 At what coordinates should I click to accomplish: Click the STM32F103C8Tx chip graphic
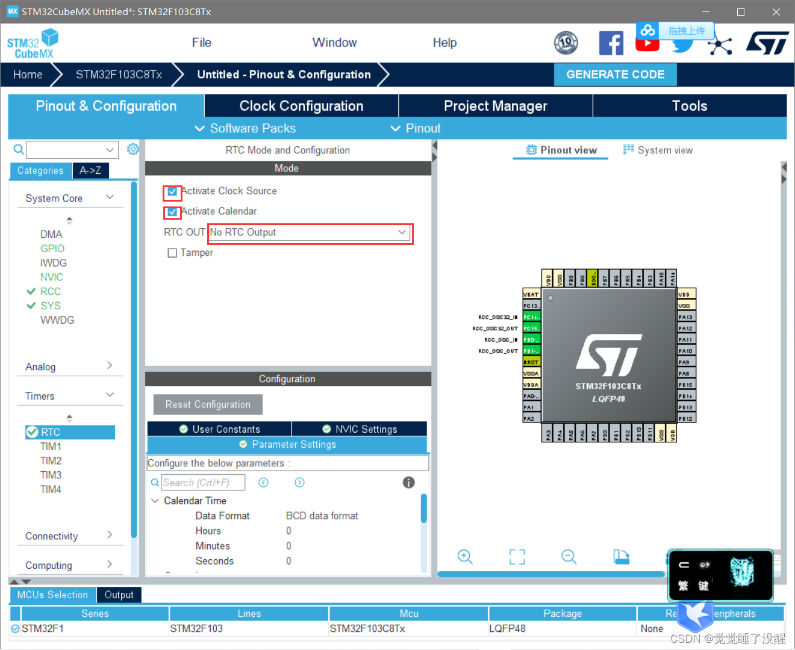point(609,356)
